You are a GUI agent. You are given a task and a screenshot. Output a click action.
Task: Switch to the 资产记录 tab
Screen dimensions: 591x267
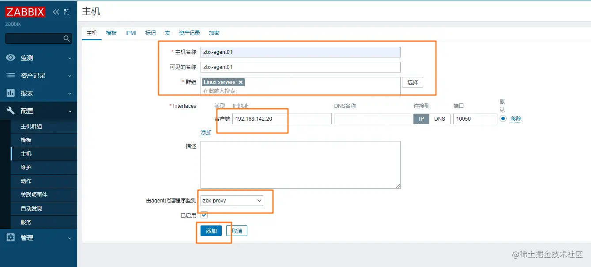[x=189, y=33]
